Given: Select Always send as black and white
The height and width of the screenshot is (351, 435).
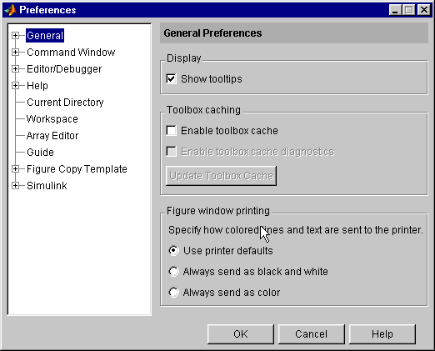Looking at the screenshot, I should pos(173,272).
